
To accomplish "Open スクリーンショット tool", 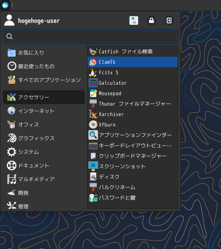I will click(133, 166).
